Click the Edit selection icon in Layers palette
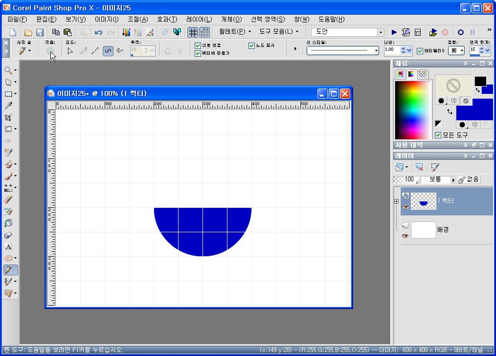This screenshot has height=356, width=496. point(435,167)
